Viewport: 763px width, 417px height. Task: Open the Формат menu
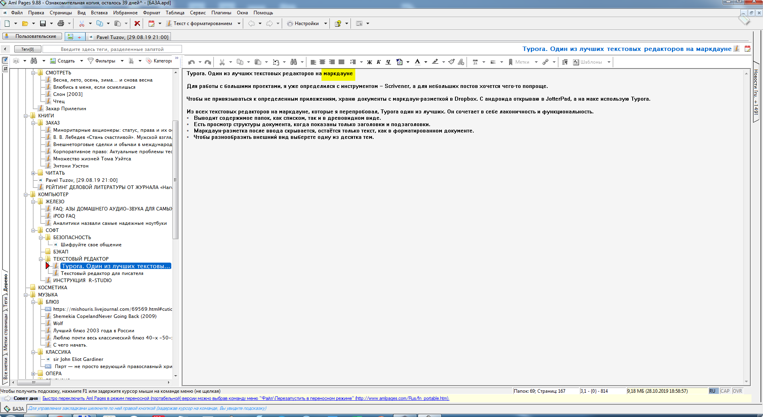point(151,13)
